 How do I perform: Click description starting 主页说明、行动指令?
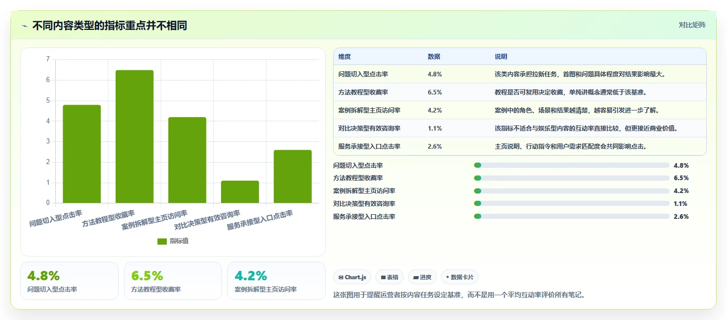(571, 147)
